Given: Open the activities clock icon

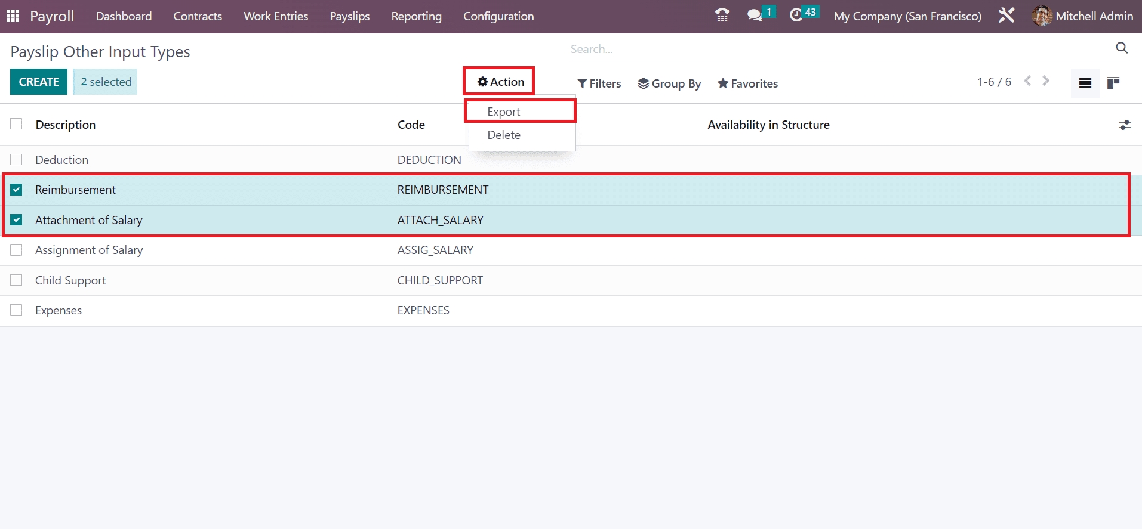Looking at the screenshot, I should pyautogui.click(x=796, y=16).
